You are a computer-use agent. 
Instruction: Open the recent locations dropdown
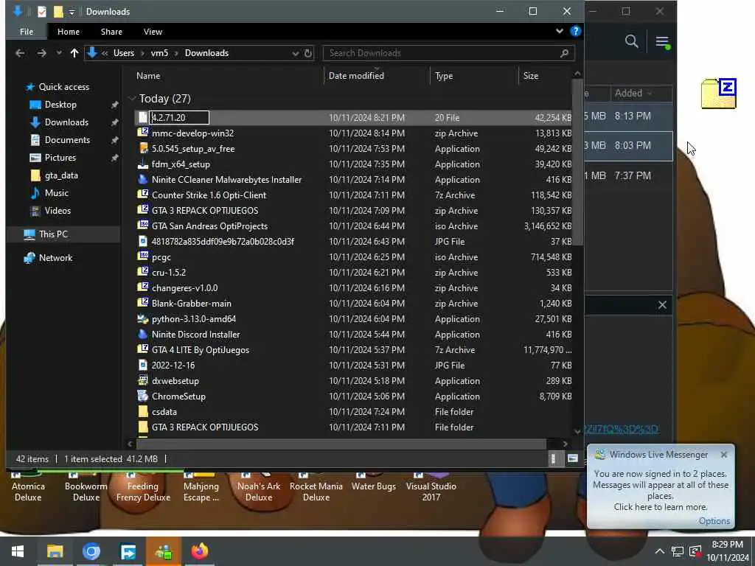click(x=59, y=53)
